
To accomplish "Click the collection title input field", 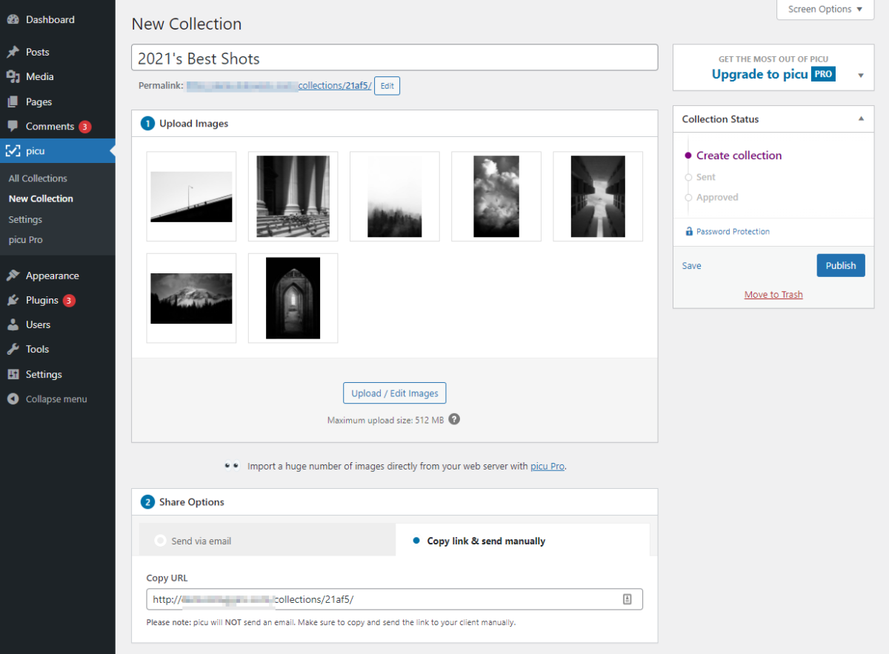I will click(395, 58).
